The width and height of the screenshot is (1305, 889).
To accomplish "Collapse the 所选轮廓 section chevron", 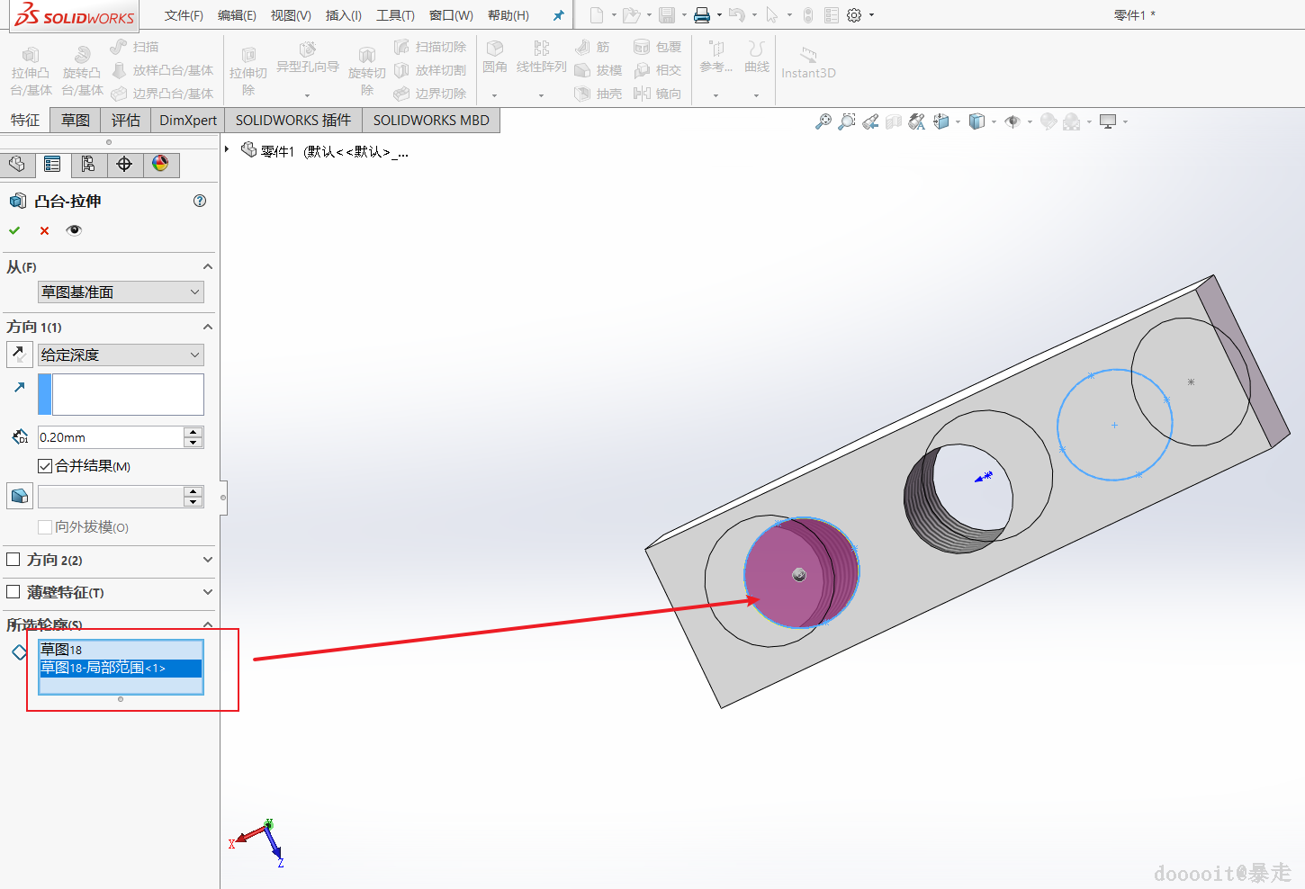I will pyautogui.click(x=208, y=624).
